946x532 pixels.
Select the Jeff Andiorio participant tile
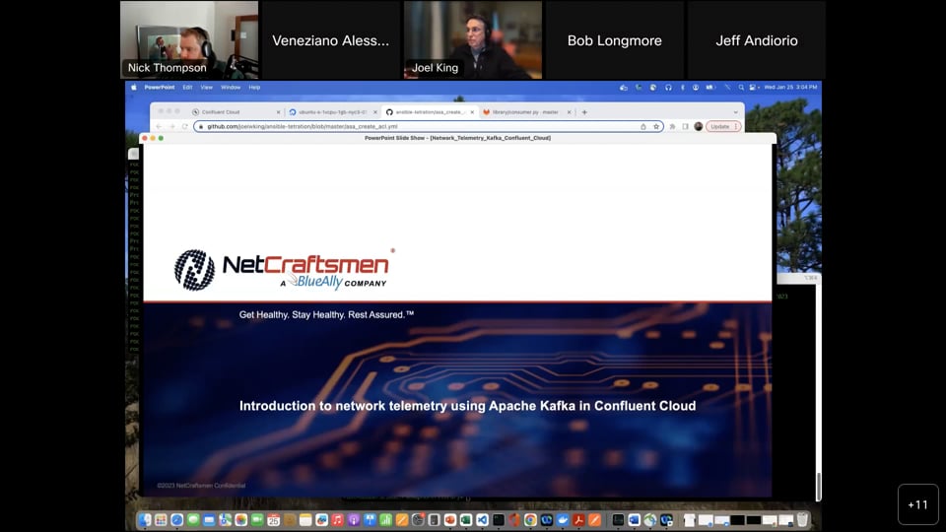(x=757, y=39)
